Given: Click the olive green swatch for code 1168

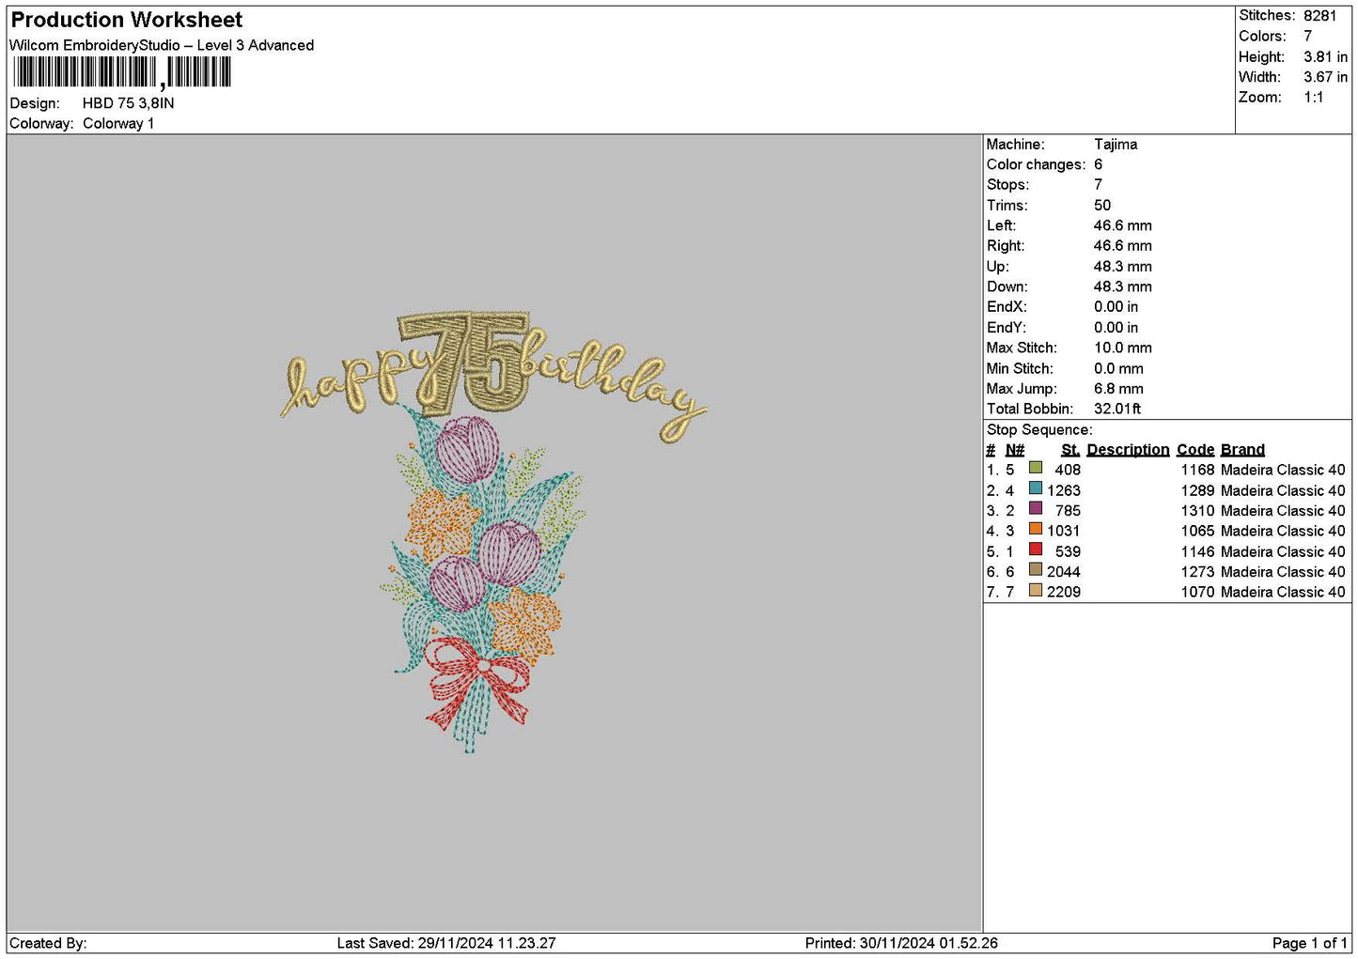Looking at the screenshot, I should [1036, 468].
